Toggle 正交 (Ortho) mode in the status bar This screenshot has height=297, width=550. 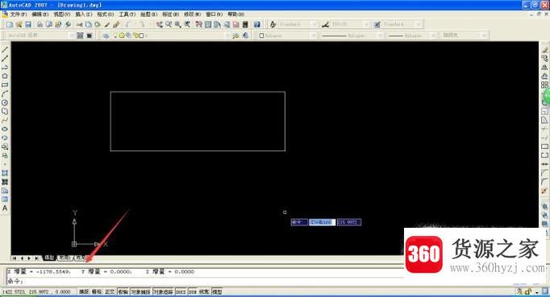110,291
